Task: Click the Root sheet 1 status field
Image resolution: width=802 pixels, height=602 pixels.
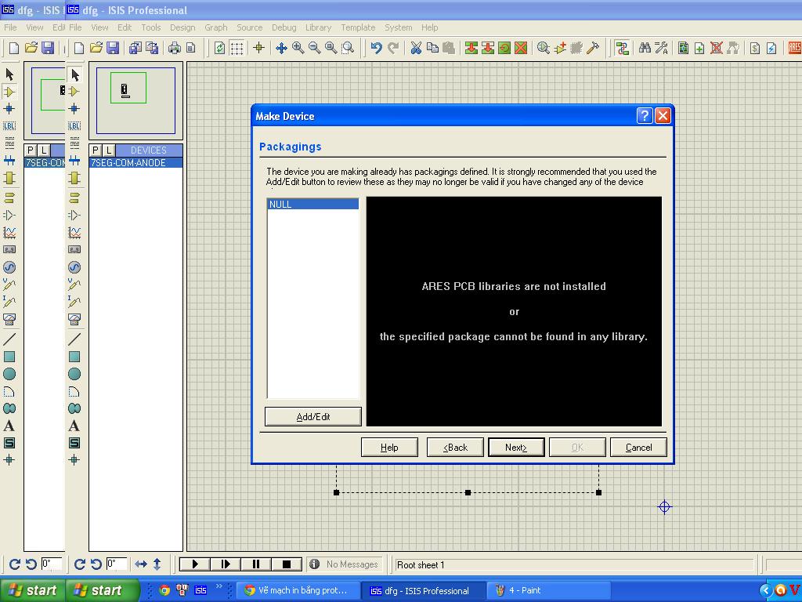Action: pyautogui.click(x=575, y=564)
